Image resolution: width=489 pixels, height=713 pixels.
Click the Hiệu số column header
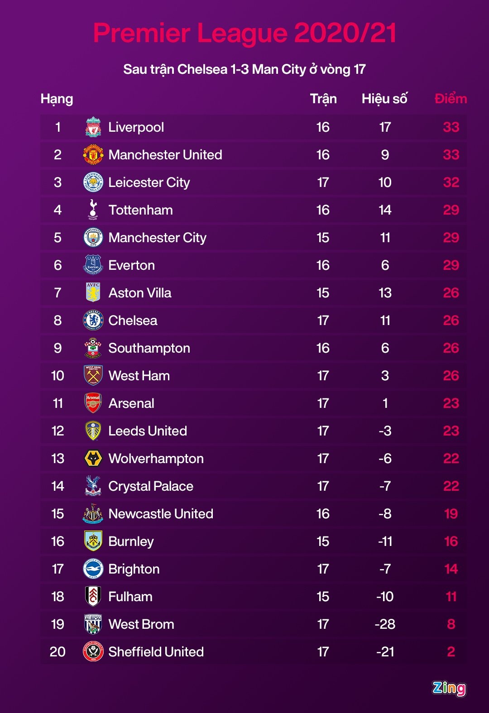coord(384,99)
